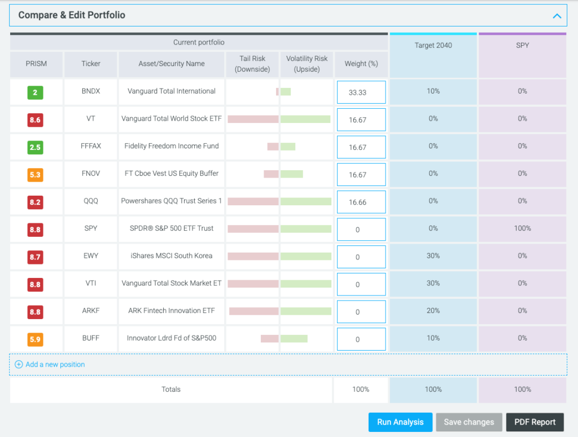Edit the VTI weight input field

(x=361, y=284)
